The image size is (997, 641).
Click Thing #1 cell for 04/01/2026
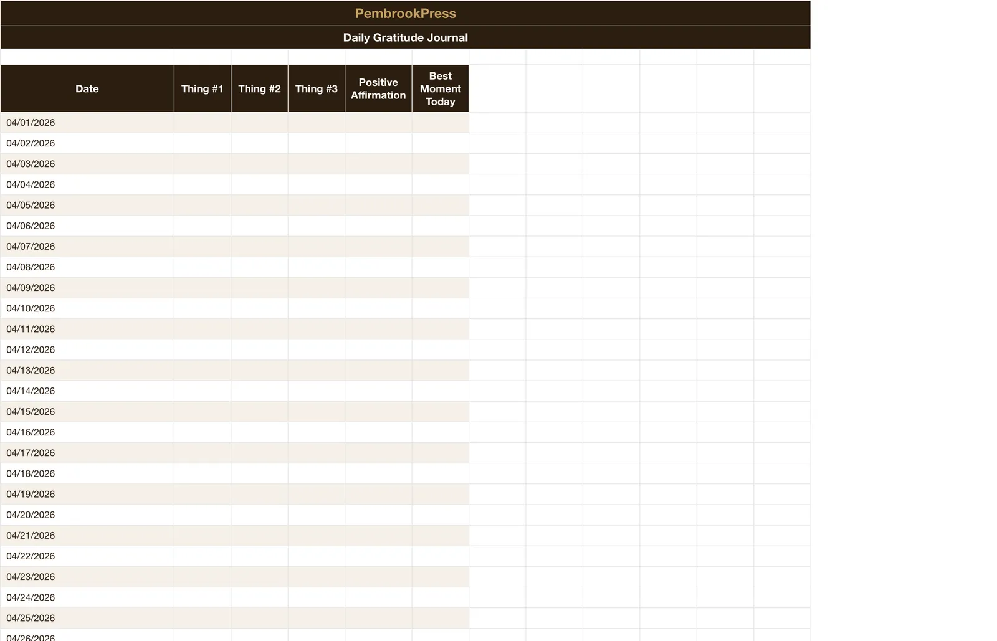point(203,123)
